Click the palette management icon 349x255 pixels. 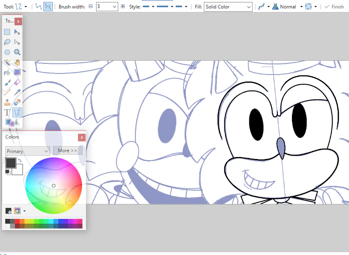[17, 211]
